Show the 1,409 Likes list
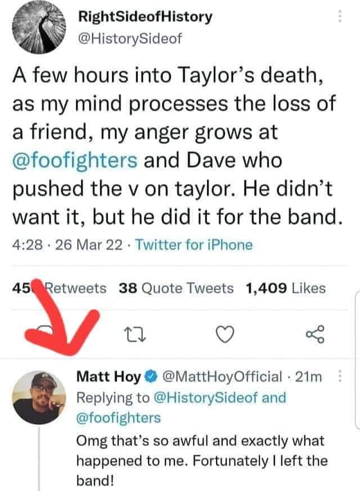This screenshot has height=491, width=360. pos(286,288)
